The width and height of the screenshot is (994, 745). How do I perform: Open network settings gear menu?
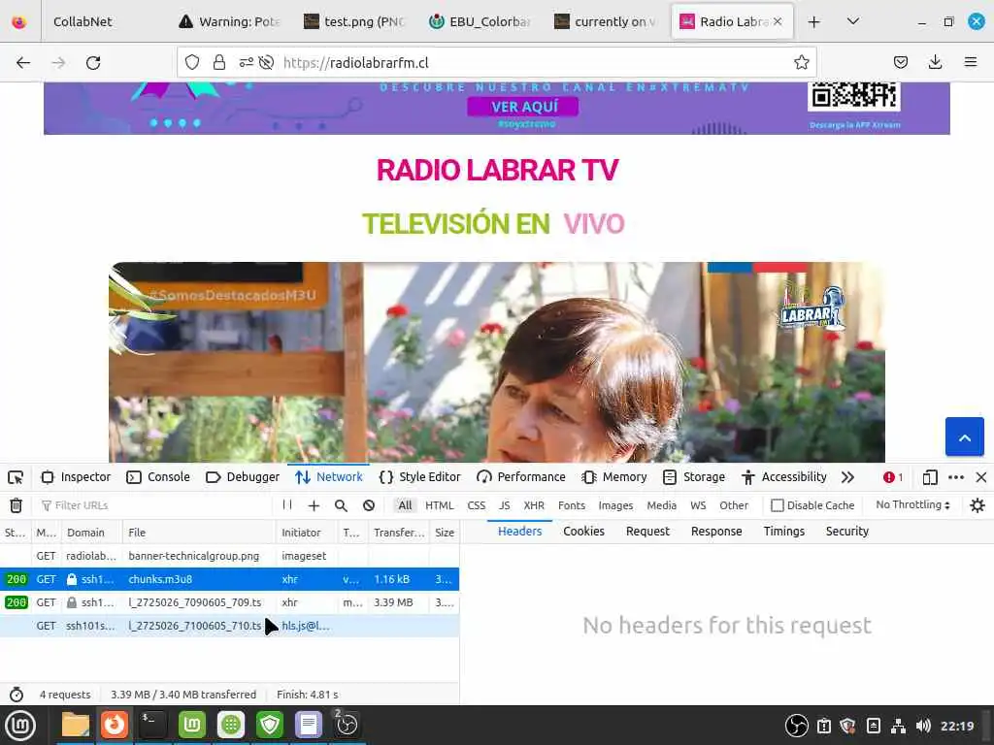[977, 504]
